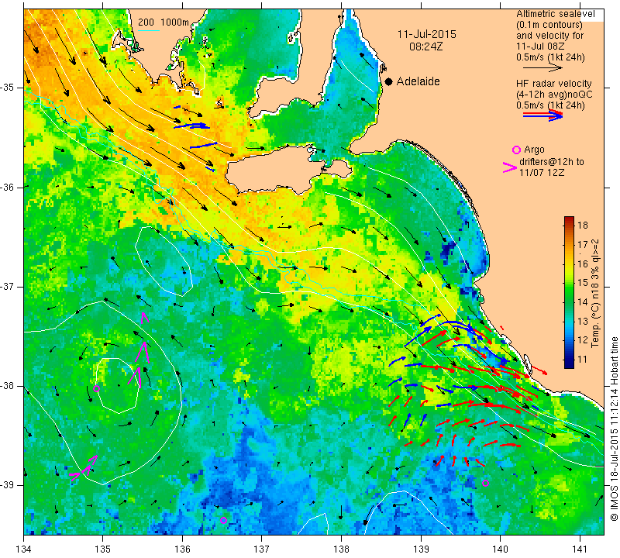This screenshot has height=558, width=620.
Task: Click the longitude label 137
Action: [x=261, y=549]
